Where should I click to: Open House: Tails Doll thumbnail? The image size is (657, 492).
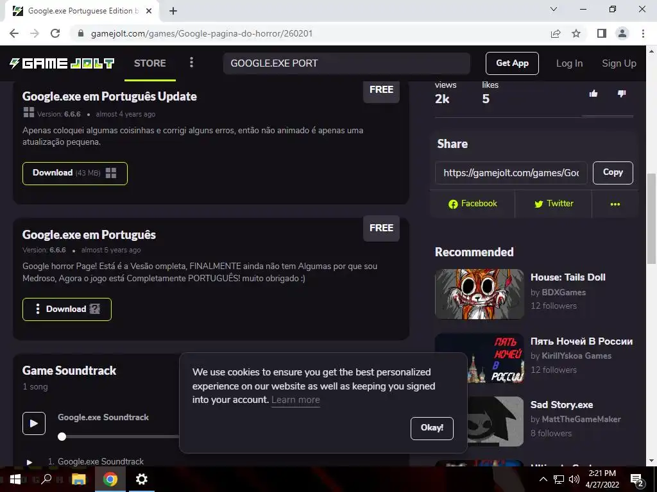(x=479, y=294)
